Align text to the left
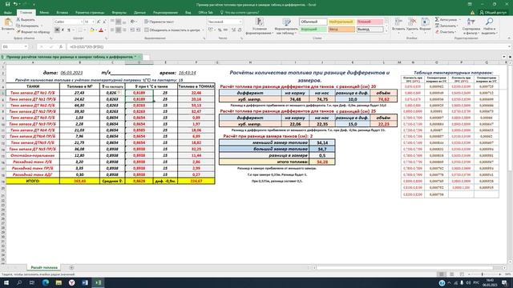513x288 pixels. click(x=112, y=30)
